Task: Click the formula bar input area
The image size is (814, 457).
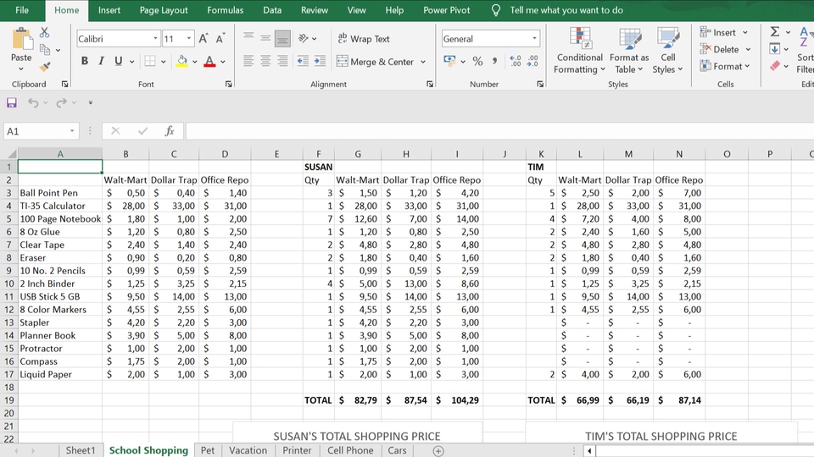Action: 499,131
